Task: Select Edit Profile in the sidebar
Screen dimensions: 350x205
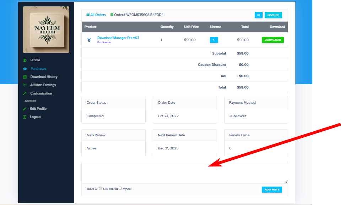Action: pos(38,109)
